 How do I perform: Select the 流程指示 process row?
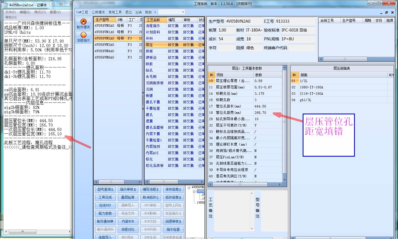175,26
